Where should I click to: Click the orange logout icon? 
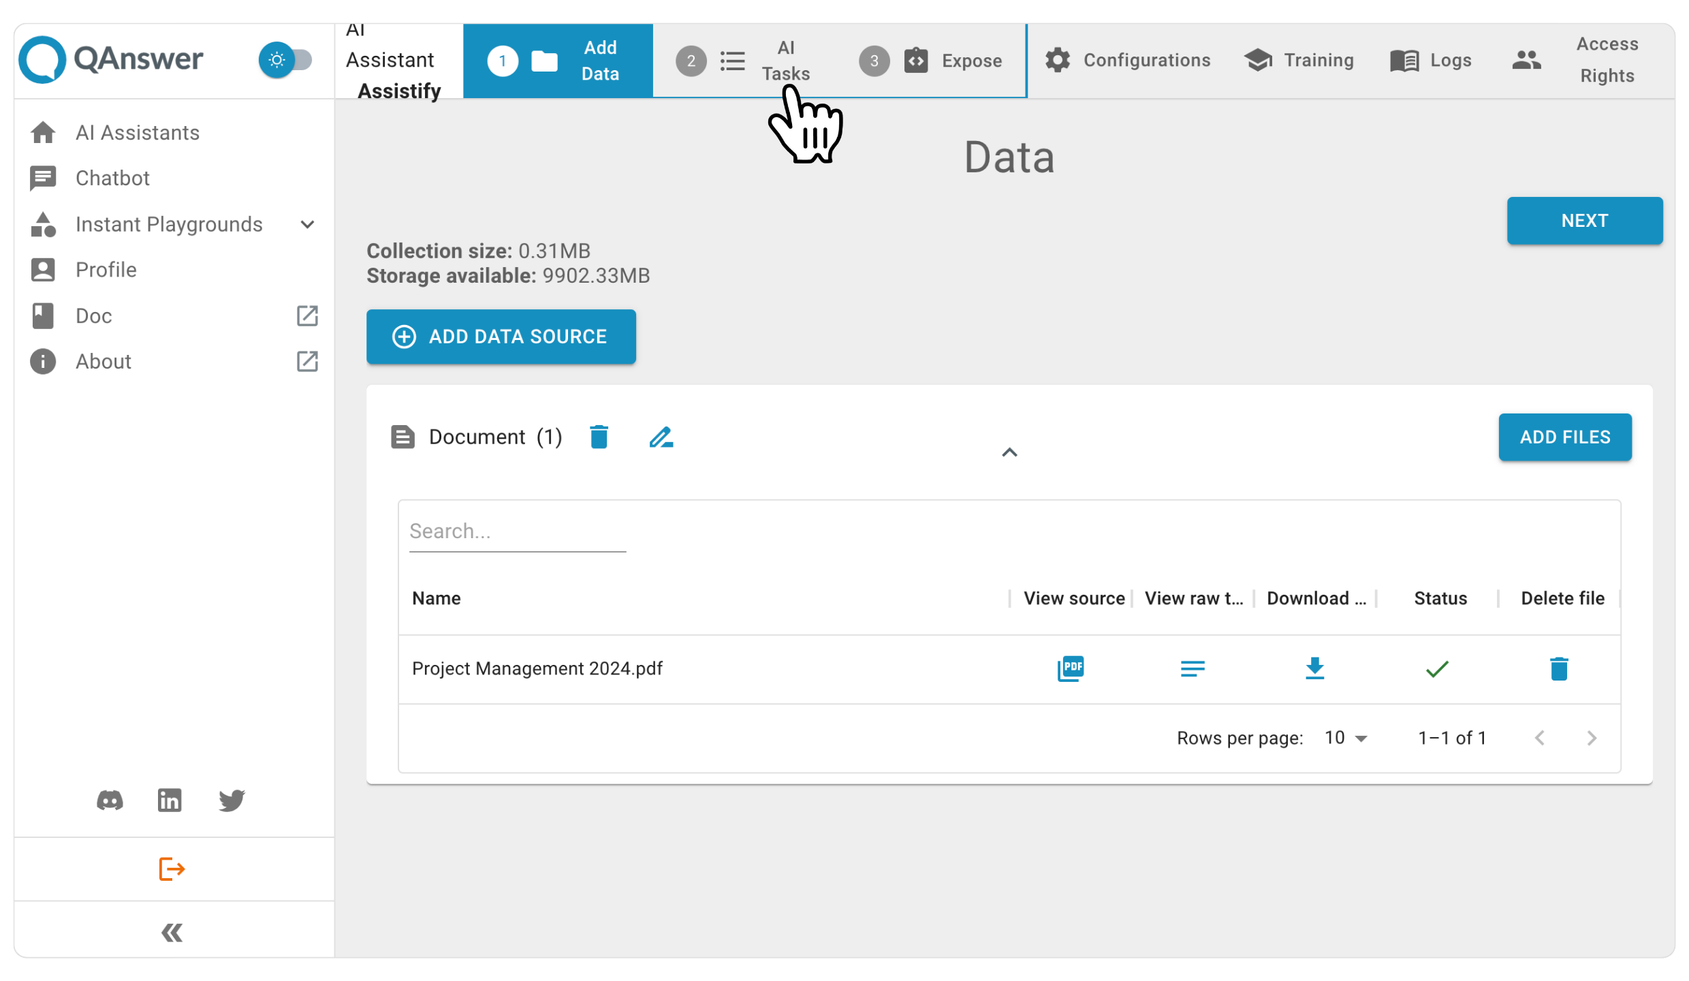click(x=172, y=869)
